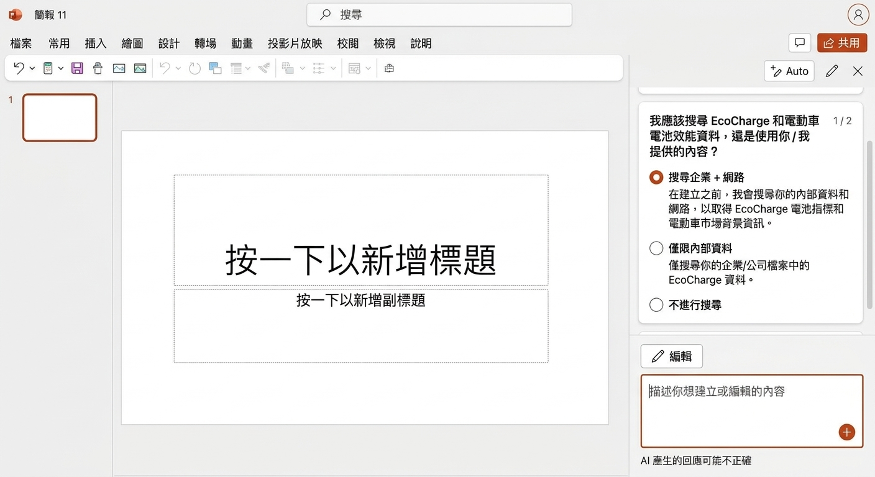Switch to 投影片放映 tab
This screenshot has height=477, width=875.
[x=295, y=43]
